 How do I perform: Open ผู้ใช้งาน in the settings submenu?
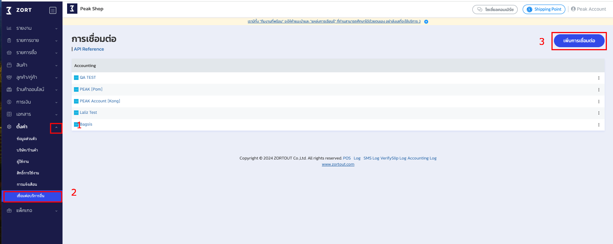23,162
